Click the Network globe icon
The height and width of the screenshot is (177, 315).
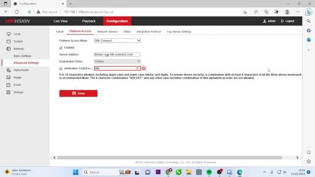(x=8, y=49)
